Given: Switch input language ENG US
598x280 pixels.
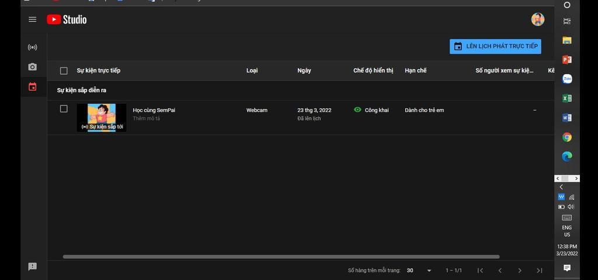Looking at the screenshot, I should (567, 231).
